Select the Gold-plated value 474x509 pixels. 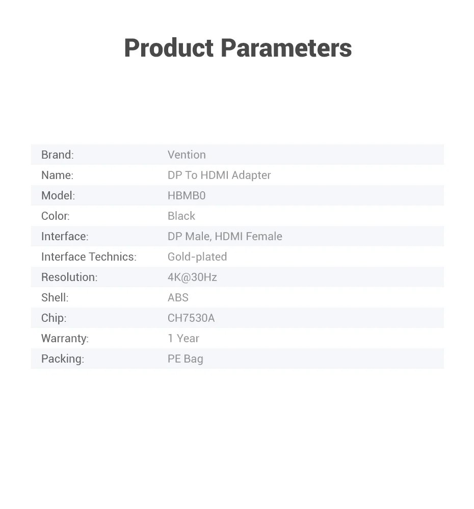pos(197,257)
